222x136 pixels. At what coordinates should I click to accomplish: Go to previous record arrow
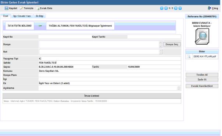166,8
